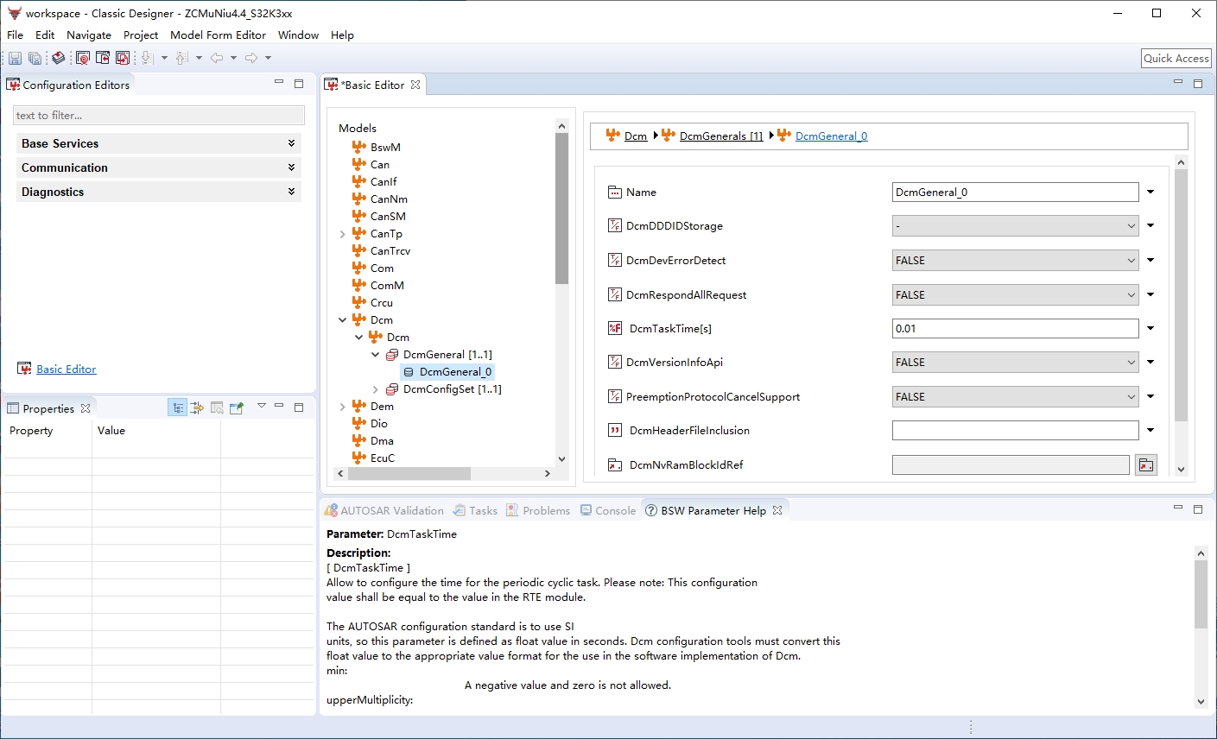The width and height of the screenshot is (1217, 739).
Task: Click the Save All toolbar icon
Action: tap(35, 58)
